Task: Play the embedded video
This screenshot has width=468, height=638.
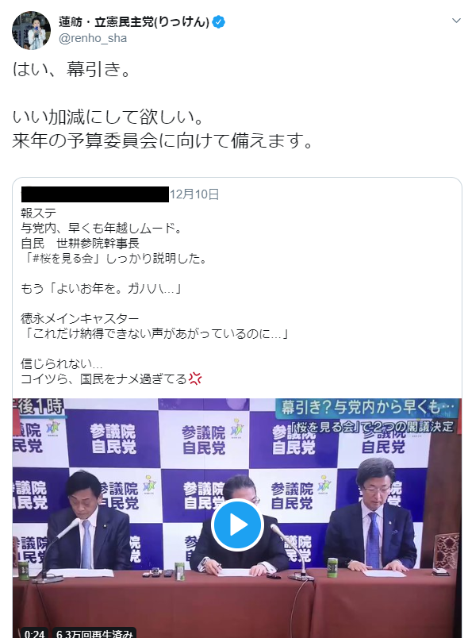Action: 237,525
